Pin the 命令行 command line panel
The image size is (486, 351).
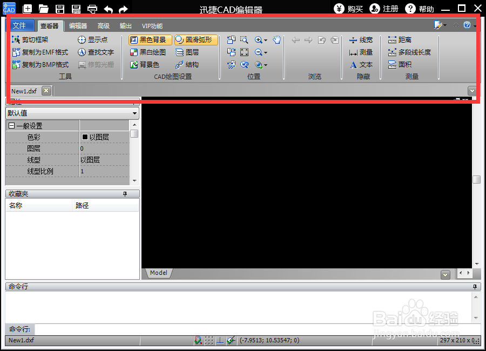(475, 287)
